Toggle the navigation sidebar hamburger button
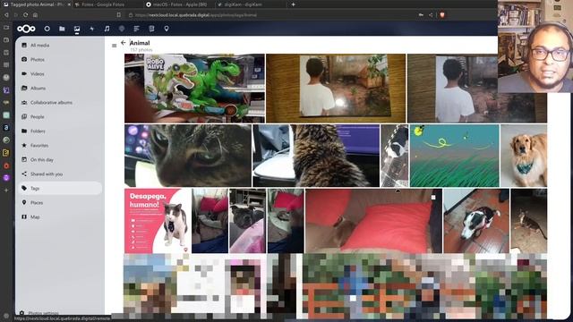This screenshot has width=573, height=322. click(x=115, y=46)
